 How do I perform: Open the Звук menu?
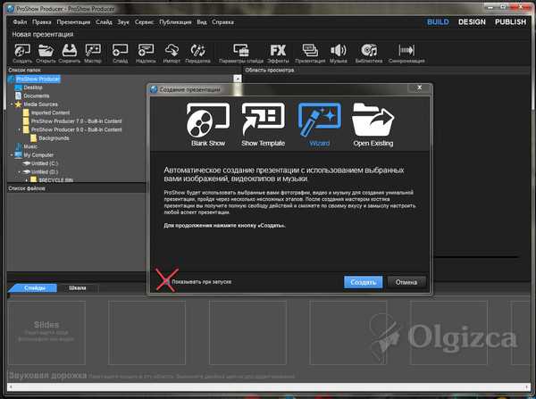(123, 22)
